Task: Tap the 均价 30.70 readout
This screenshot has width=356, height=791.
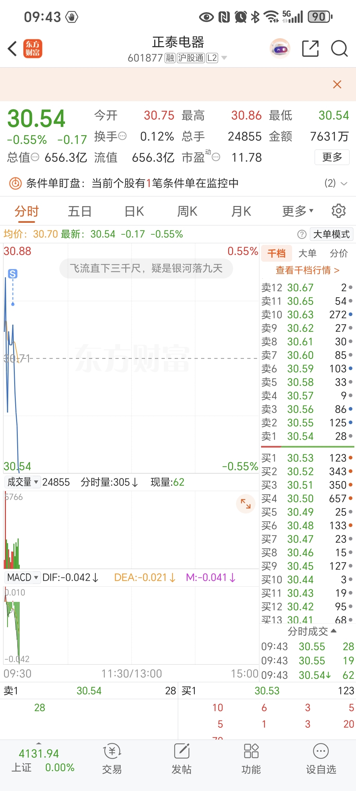Action: point(31,234)
